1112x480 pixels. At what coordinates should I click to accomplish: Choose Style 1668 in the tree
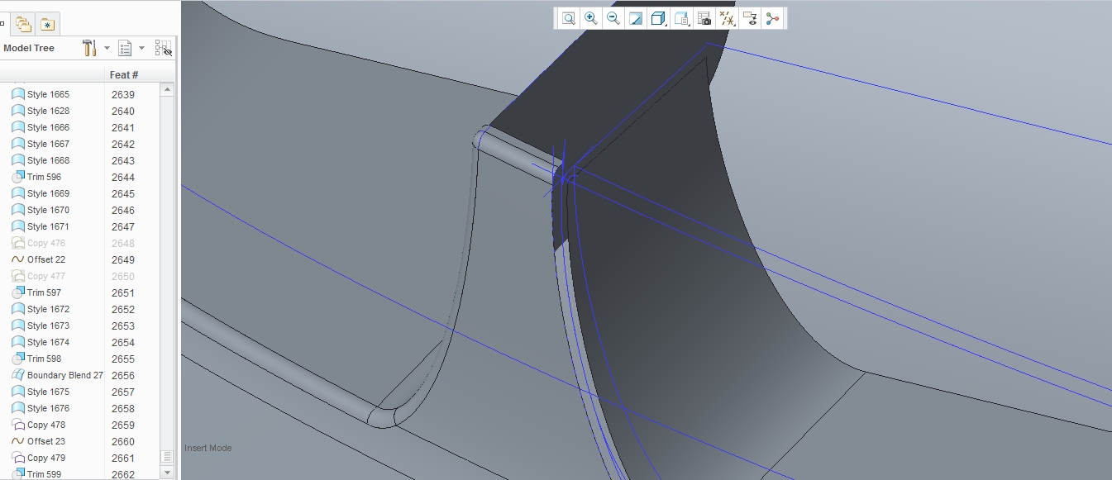click(x=48, y=160)
